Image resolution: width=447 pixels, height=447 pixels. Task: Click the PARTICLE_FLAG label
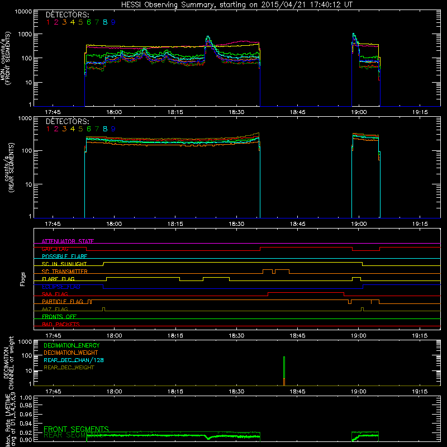pos(63,302)
